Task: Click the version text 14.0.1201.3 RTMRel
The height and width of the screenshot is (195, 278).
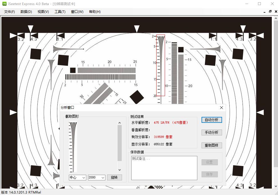Action: [25, 192]
